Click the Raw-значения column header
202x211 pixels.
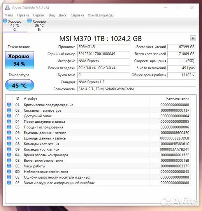point(170,98)
